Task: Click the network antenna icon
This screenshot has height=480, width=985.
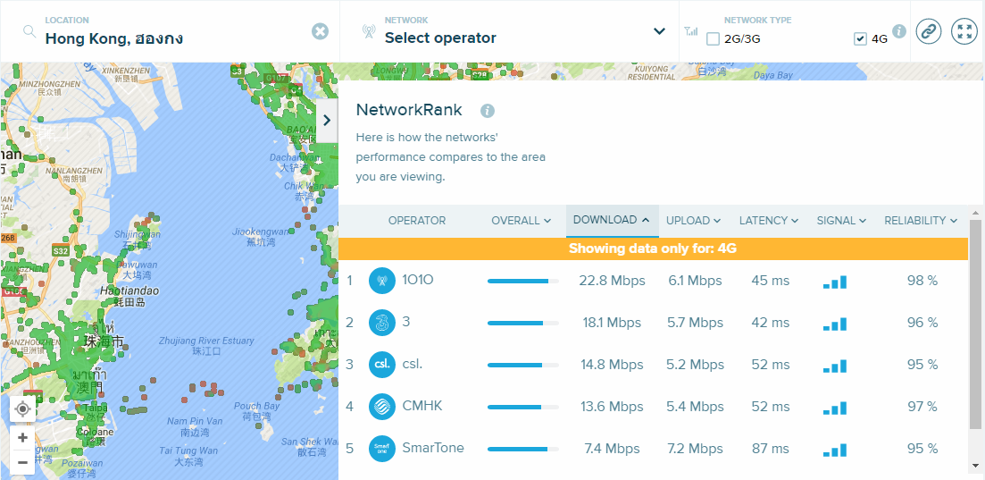Action: (x=370, y=31)
